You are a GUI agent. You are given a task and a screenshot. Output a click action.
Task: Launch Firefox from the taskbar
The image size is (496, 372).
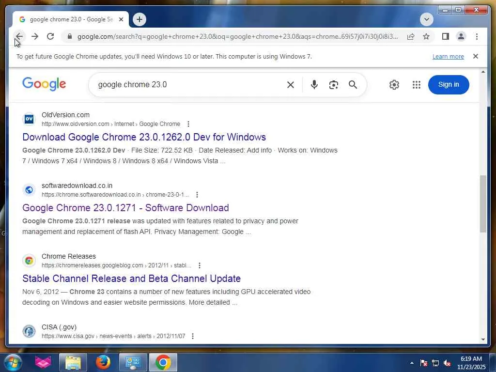pyautogui.click(x=103, y=362)
